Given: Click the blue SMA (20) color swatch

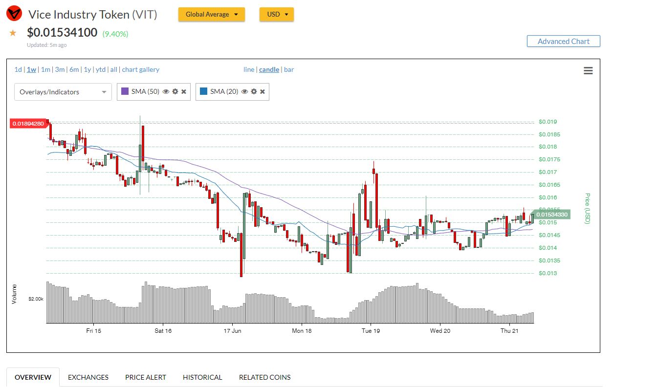Looking at the screenshot, I should [x=203, y=91].
